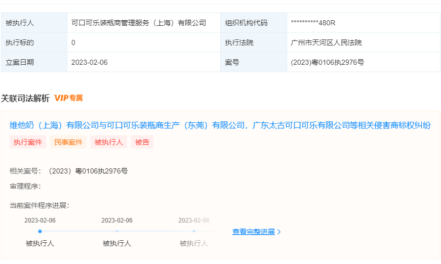441x264 pixels.
Task: Click the third faded timeline dot
Action: point(194,231)
